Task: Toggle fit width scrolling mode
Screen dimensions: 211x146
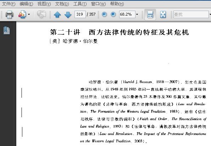Action: 150,15
